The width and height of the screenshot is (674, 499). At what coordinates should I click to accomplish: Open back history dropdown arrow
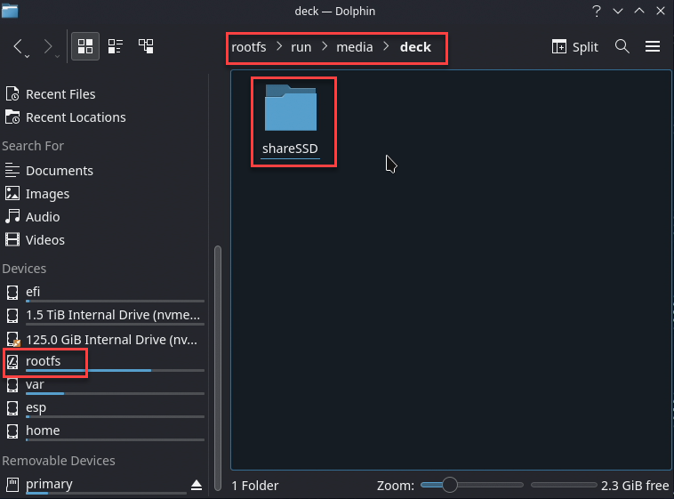pos(27,56)
